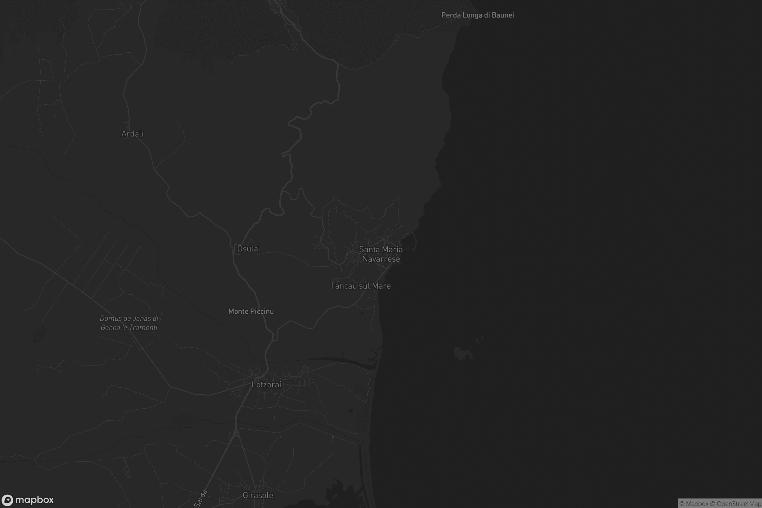The height and width of the screenshot is (508, 762).
Task: Click the Osulai place label
Action: (x=249, y=249)
